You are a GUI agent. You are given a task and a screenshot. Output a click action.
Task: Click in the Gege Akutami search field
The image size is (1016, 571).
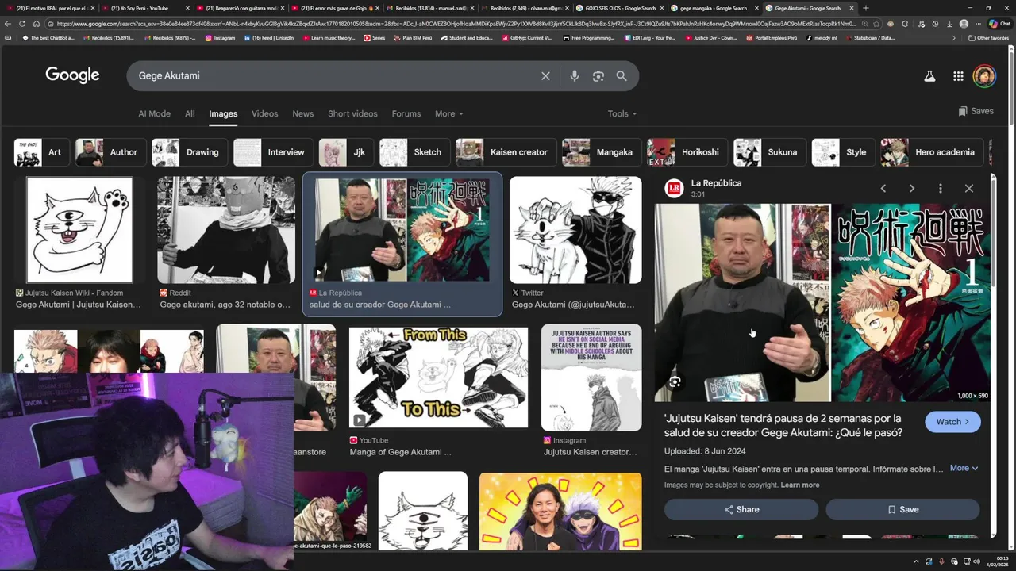click(x=333, y=76)
